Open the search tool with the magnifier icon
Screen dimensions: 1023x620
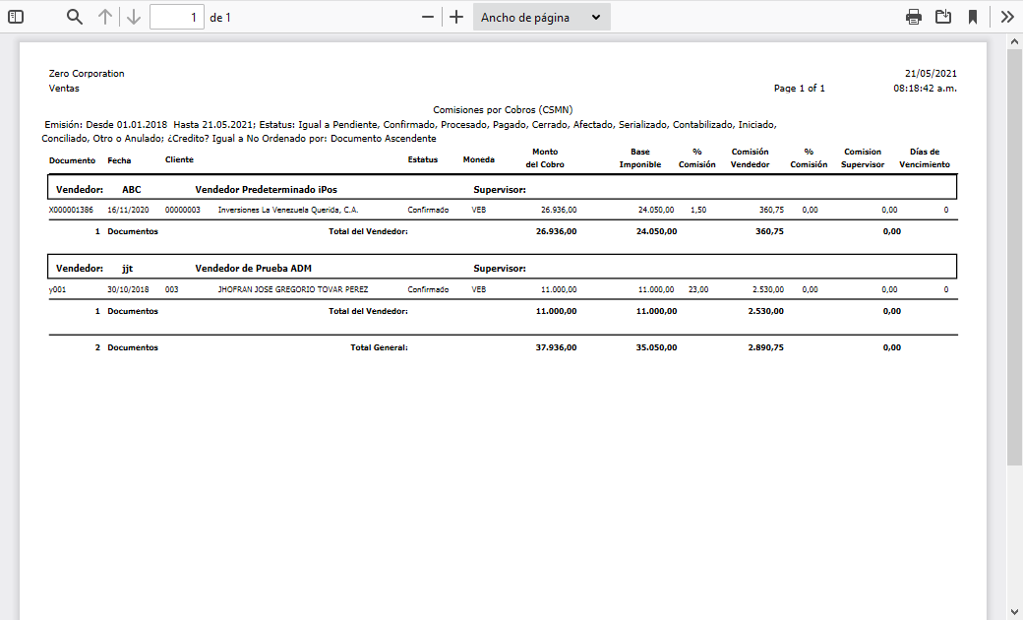pos(73,16)
